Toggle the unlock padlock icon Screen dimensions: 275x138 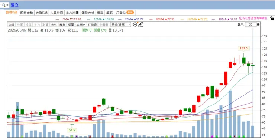(x=272, y=18)
